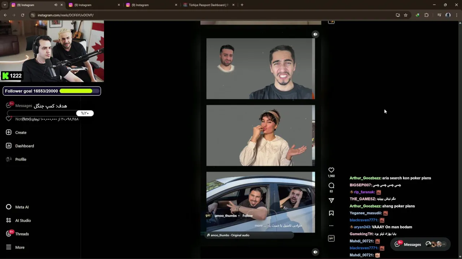Image resolution: width=462 pixels, height=259 pixels.
Task: Like the reel with the heart icon
Action: (331, 170)
